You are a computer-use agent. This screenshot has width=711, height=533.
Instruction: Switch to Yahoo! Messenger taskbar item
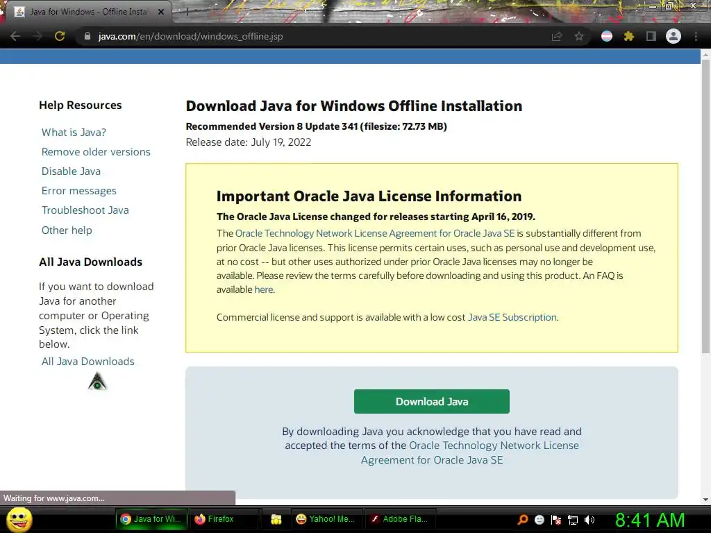326,519
